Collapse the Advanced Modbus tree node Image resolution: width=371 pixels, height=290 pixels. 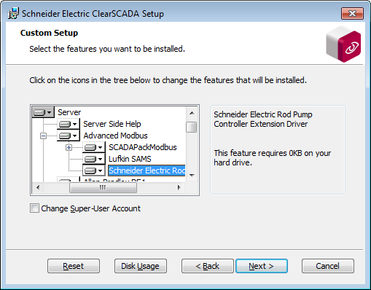pyautogui.click(x=43, y=136)
